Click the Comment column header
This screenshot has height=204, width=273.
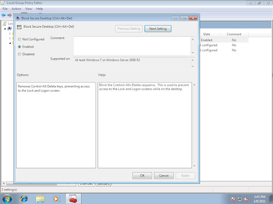(x=234, y=34)
